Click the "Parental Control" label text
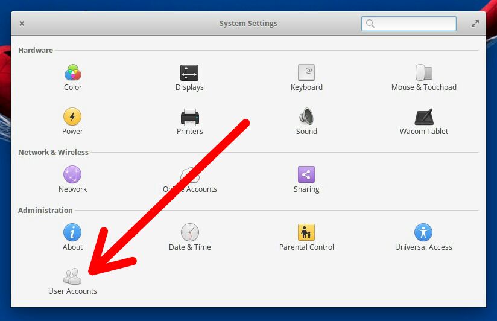Screen dimensions: 497x321 click(x=306, y=247)
